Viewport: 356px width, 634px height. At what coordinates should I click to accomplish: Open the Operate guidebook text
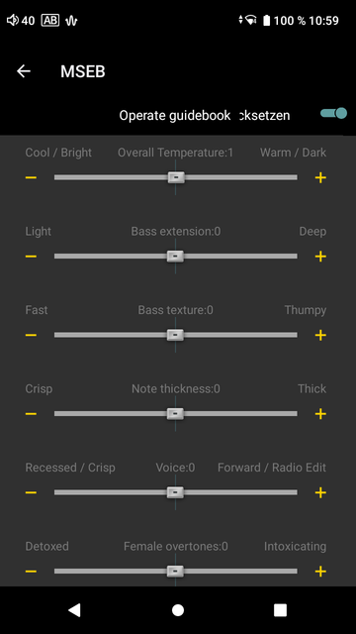pyautogui.click(x=175, y=115)
